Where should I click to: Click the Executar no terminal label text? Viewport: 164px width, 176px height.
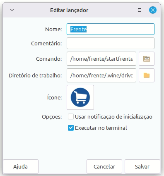101,128
